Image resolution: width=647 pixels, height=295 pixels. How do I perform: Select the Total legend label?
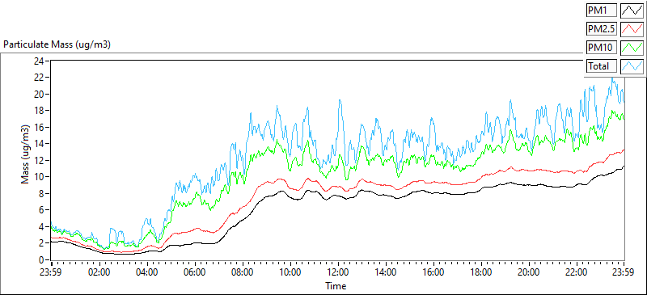pos(601,66)
